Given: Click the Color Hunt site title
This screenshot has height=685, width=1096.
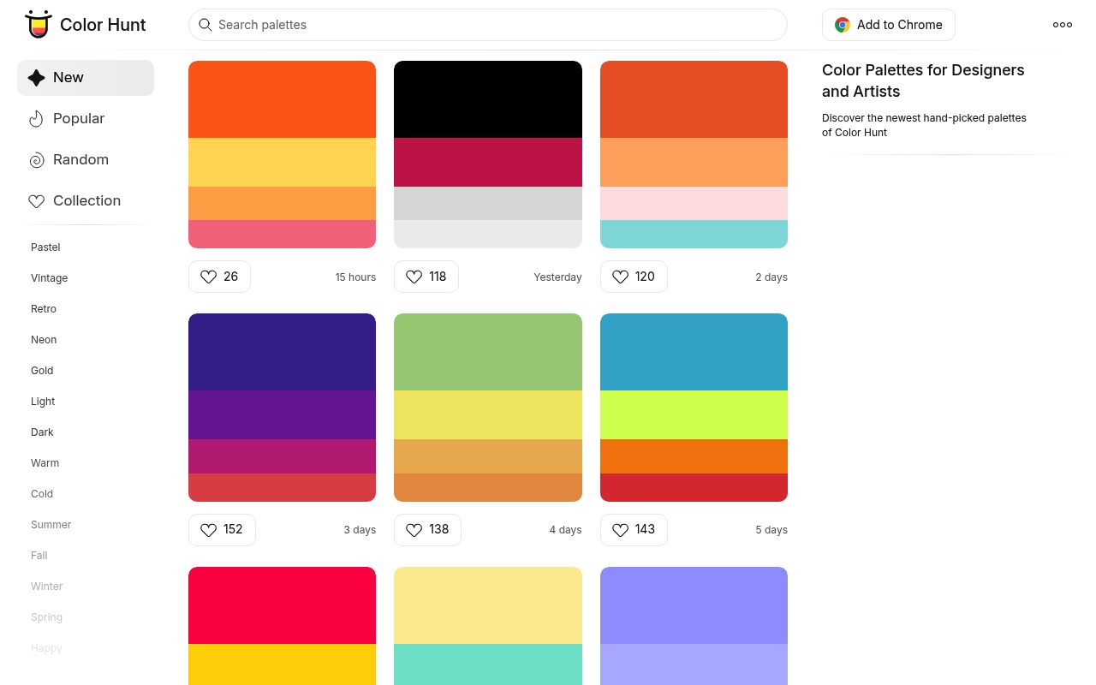Looking at the screenshot, I should click(103, 25).
